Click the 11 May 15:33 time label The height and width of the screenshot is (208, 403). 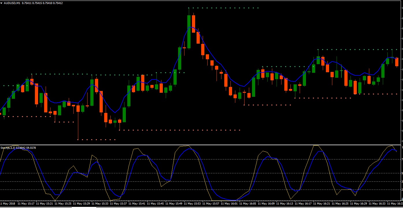[x=100, y=204]
